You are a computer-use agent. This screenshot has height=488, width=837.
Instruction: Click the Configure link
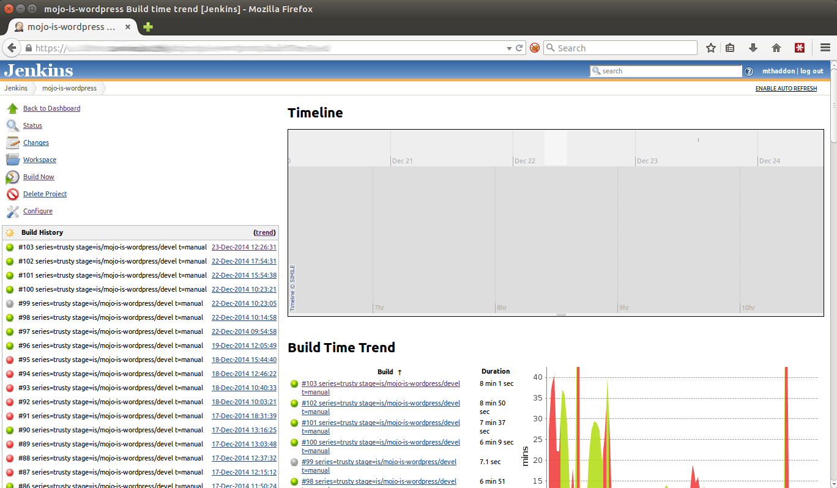pyautogui.click(x=38, y=211)
